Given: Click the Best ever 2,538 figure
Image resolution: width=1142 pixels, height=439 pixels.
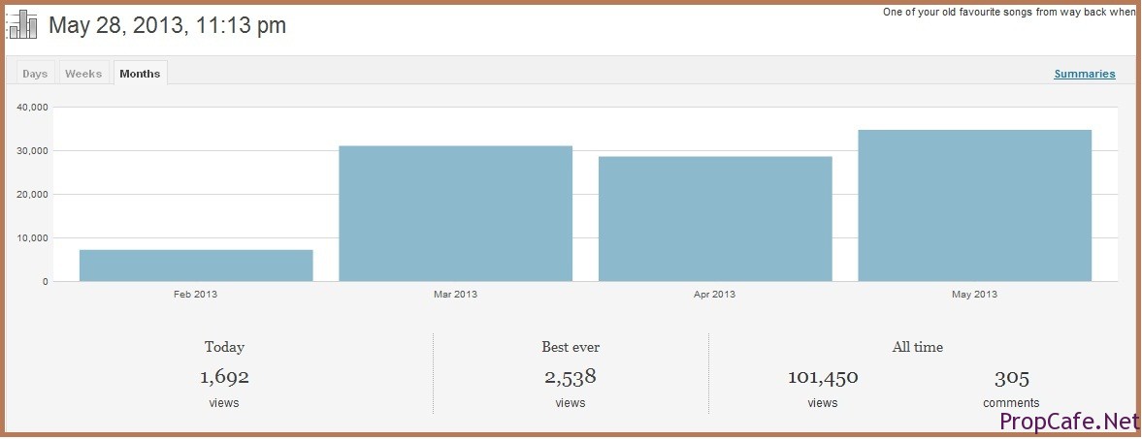Looking at the screenshot, I should pos(570,377).
